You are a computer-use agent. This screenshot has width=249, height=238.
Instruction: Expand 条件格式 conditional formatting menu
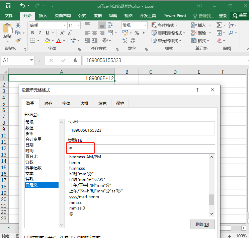(164, 25)
